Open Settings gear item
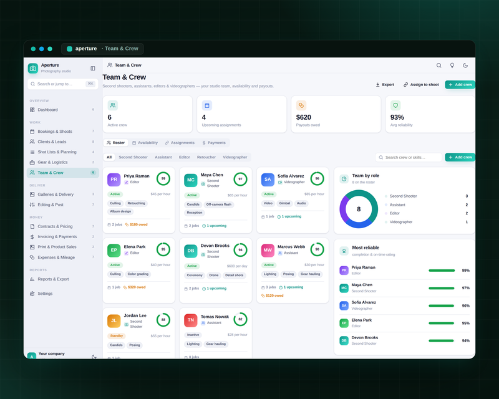The image size is (499, 399). [x=63, y=294]
